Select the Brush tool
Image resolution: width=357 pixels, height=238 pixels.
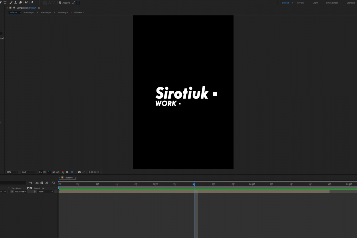11,3
